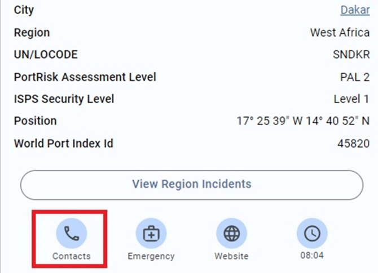Click the ISPS Security Level label
This screenshot has height=273, width=378.
(64, 99)
